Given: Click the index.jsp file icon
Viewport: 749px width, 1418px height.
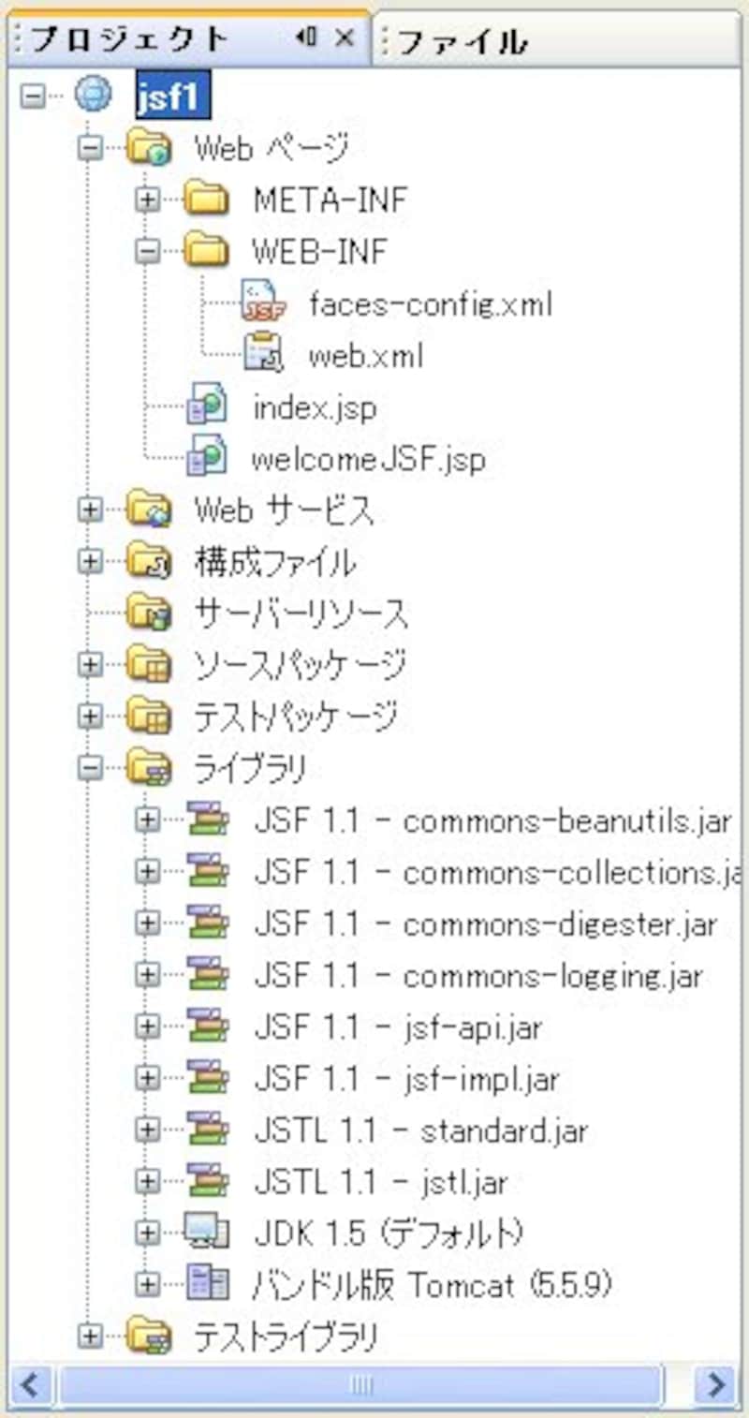Looking at the screenshot, I should (x=206, y=406).
